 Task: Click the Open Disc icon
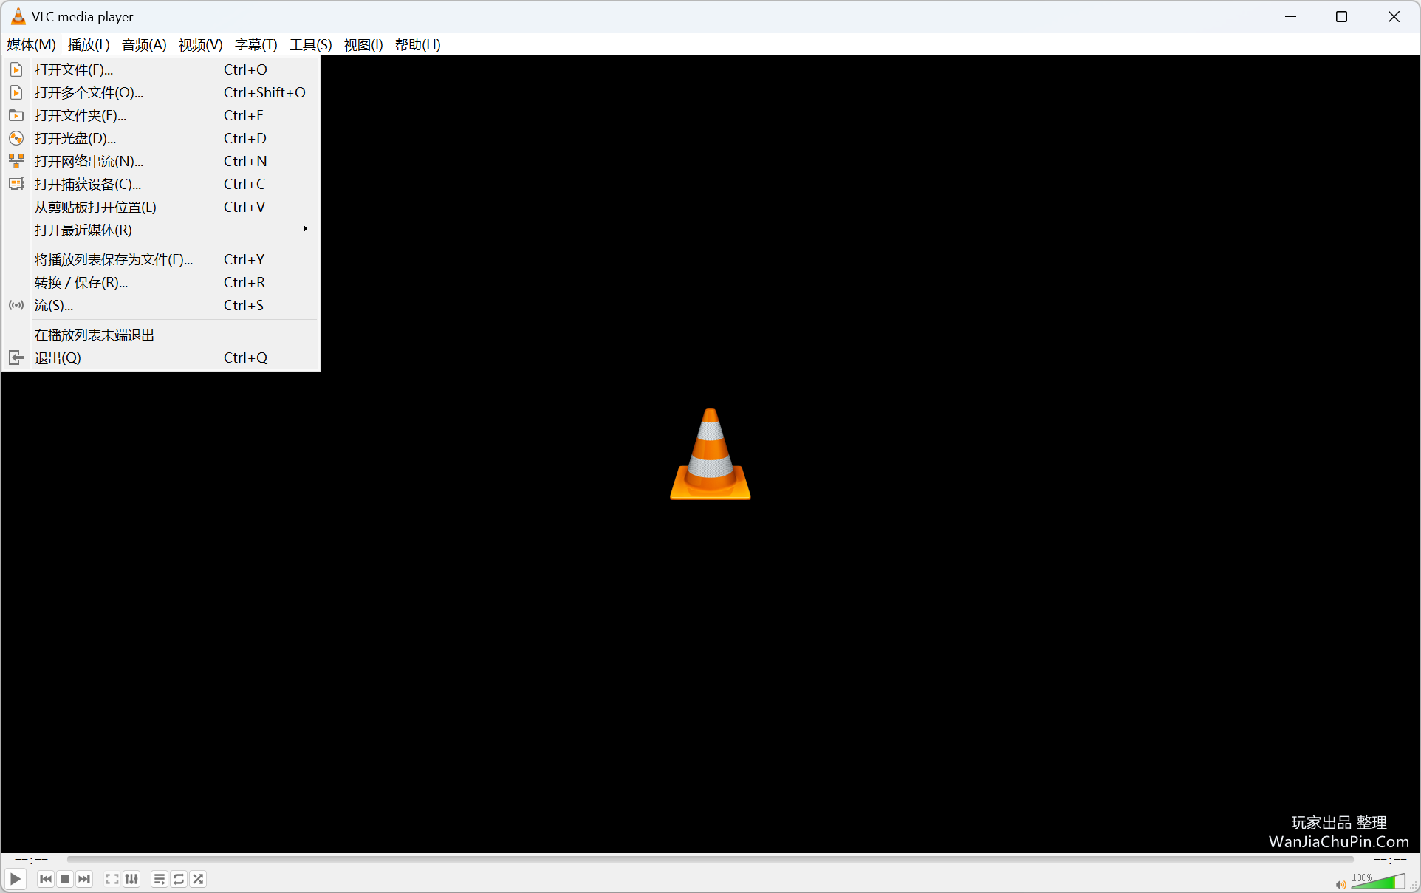point(16,138)
